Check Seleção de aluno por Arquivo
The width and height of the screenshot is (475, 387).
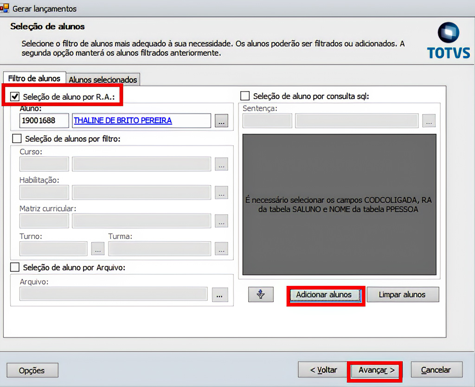(15, 267)
